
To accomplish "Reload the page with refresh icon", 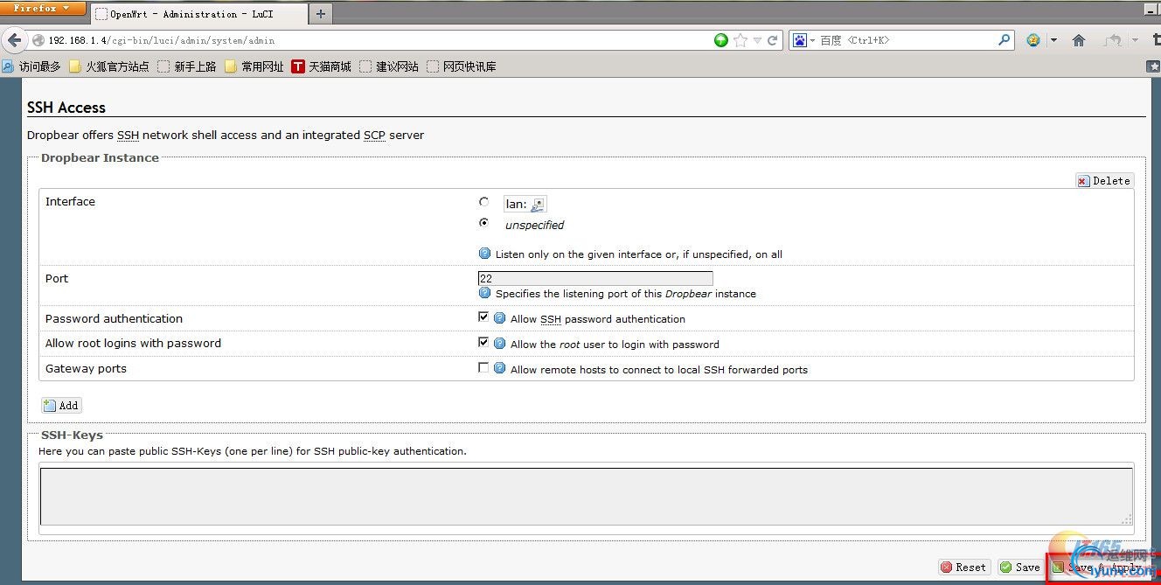I will point(773,40).
